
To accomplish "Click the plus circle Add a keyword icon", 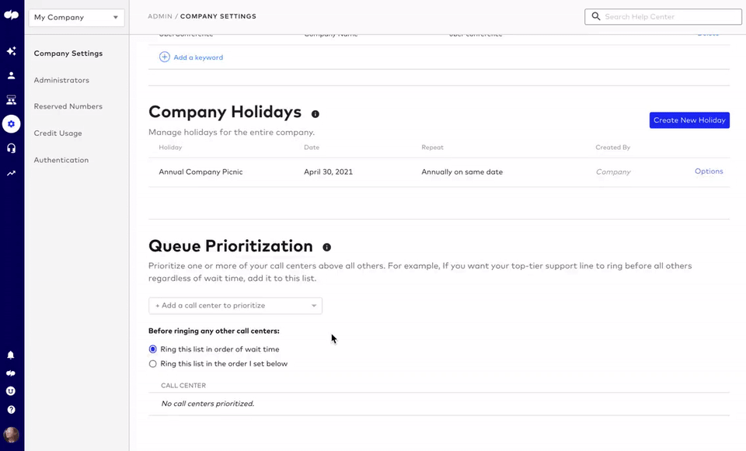I will [x=165, y=57].
